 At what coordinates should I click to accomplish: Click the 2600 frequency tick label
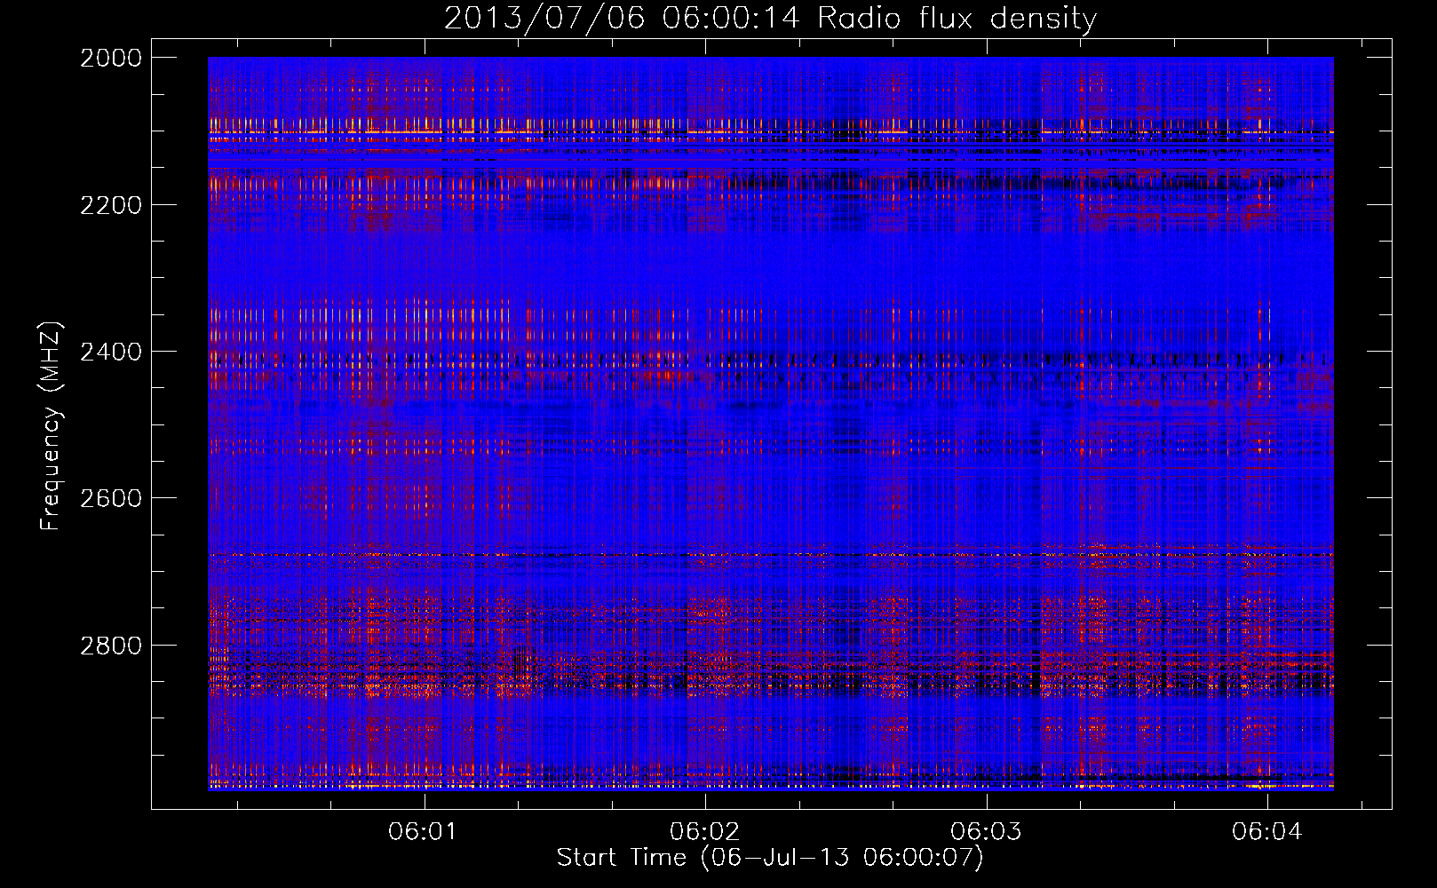(x=111, y=498)
